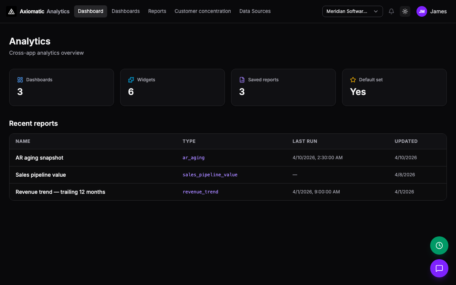
Task: Click last run 4/1/2026, 9:00:00 AM
Action: (316, 192)
